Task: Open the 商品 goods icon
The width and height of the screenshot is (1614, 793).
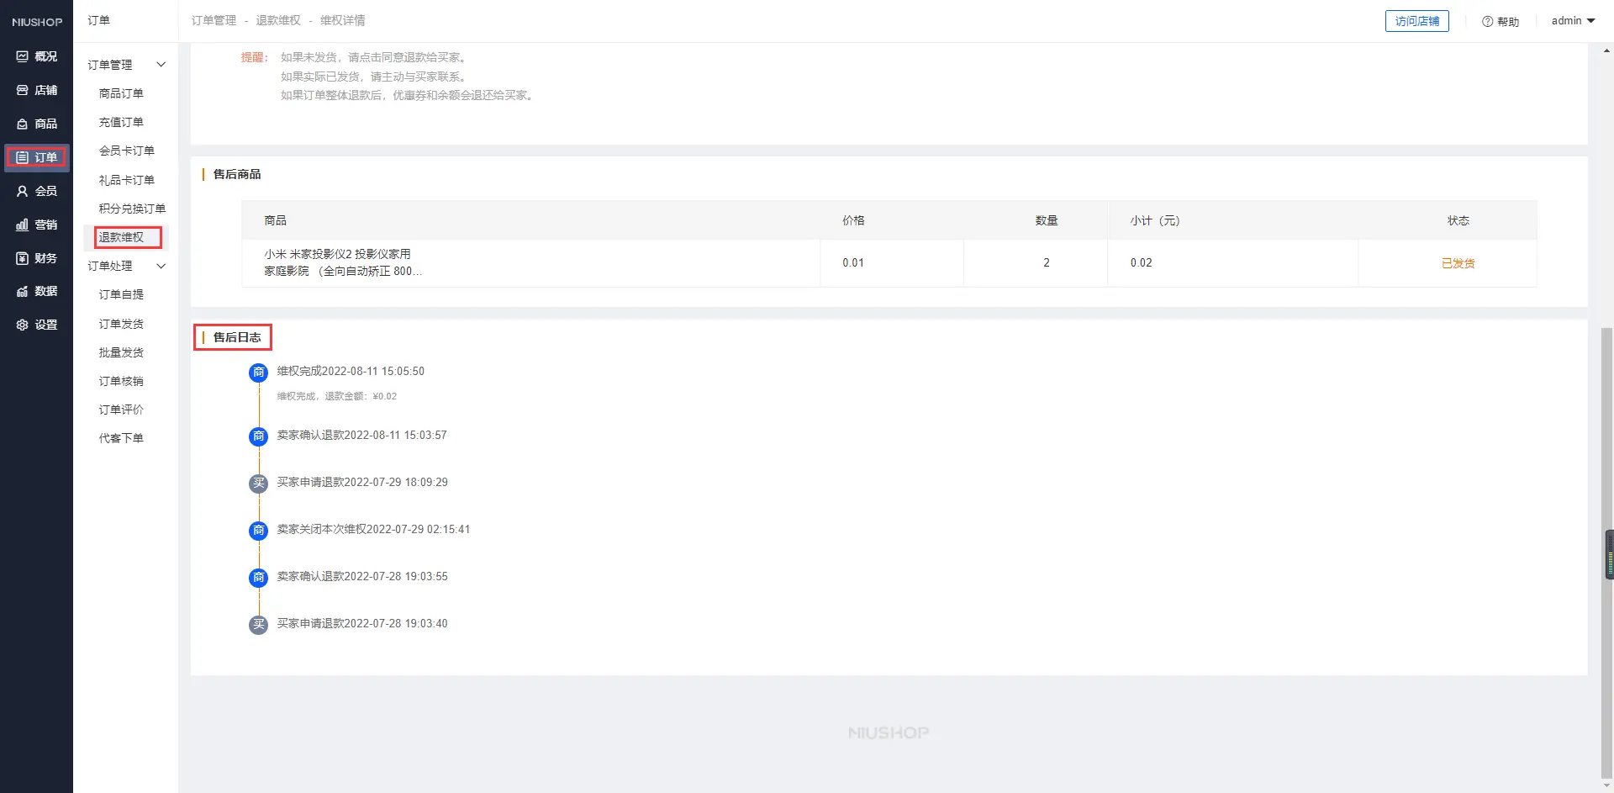Action: (23, 124)
